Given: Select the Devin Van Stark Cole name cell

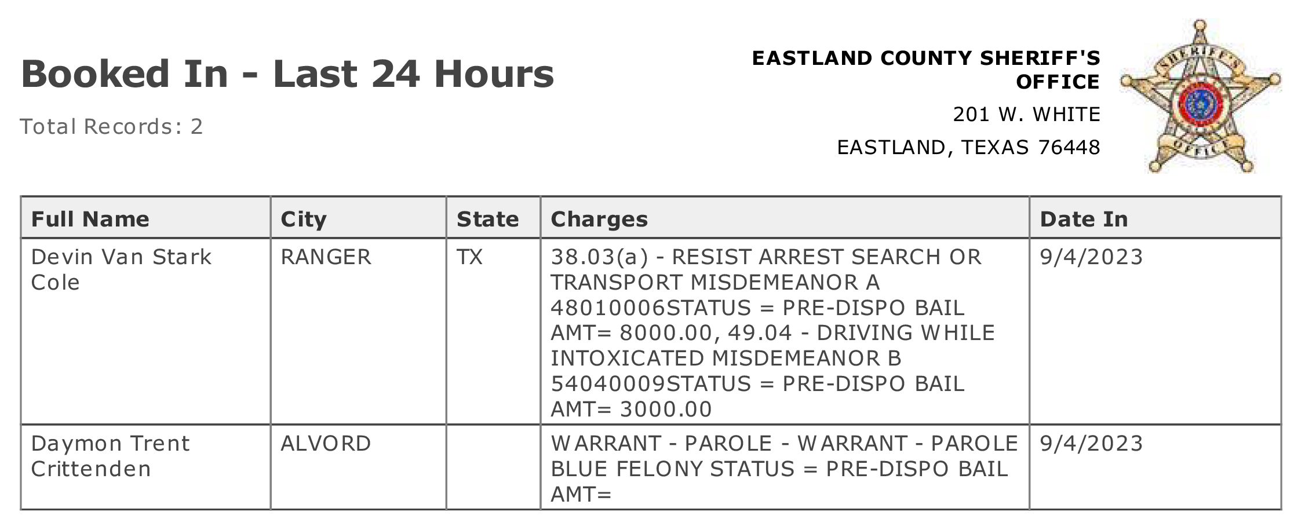Looking at the screenshot, I should pyautogui.click(x=145, y=331).
